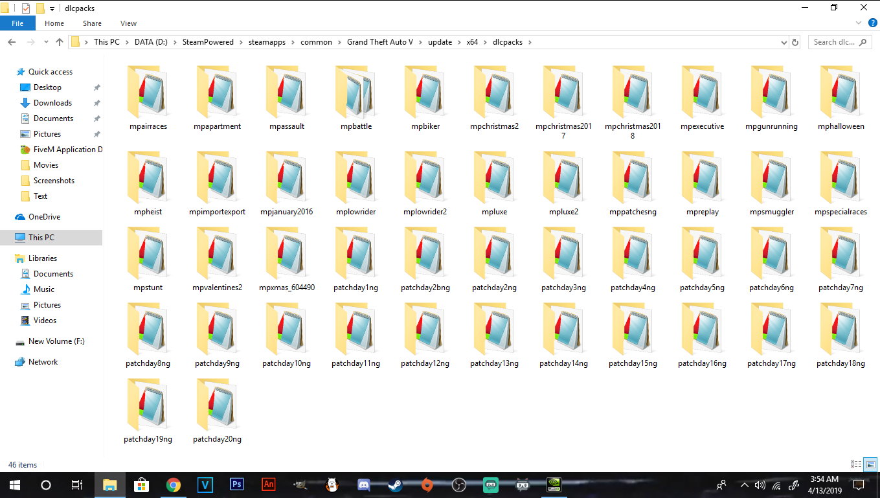The height and width of the screenshot is (498, 880).
Task: Refresh the current folder view
Action: tap(795, 42)
